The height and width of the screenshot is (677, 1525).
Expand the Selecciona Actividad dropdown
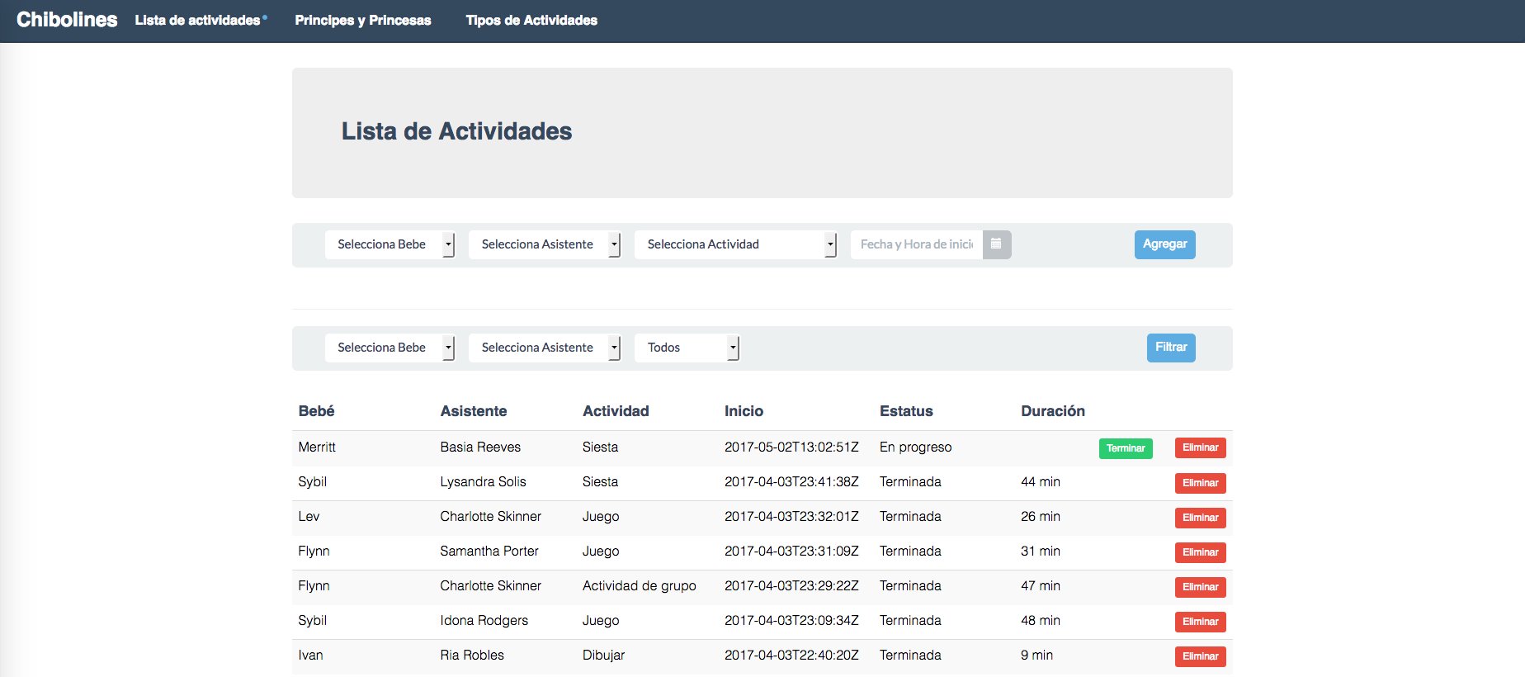[x=735, y=244]
